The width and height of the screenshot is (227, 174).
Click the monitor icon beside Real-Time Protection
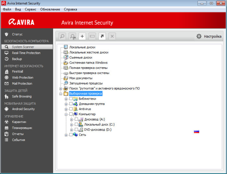pos(6,53)
